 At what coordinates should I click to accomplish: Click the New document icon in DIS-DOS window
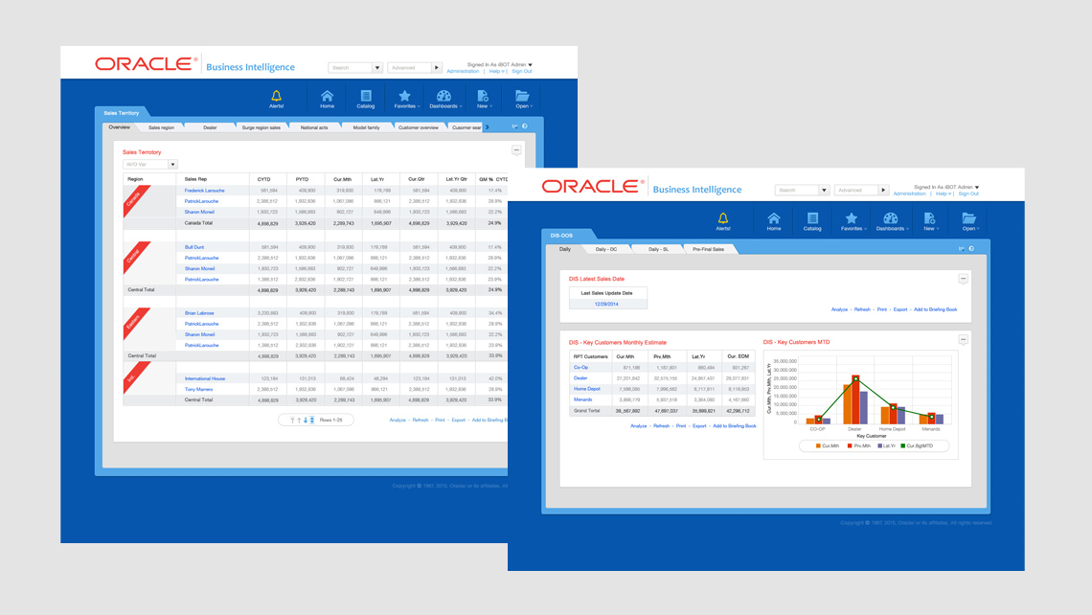coord(929,220)
